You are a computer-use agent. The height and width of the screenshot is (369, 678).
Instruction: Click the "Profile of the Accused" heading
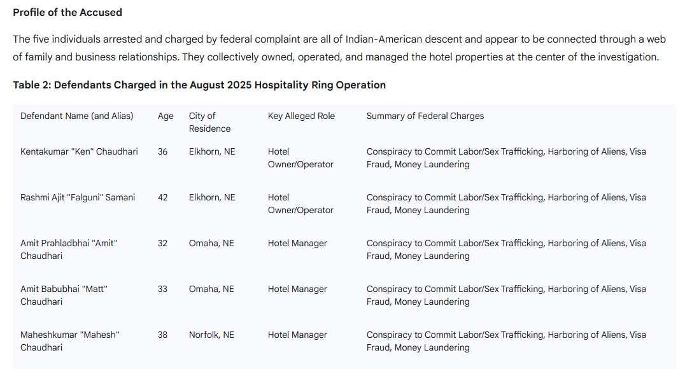(x=67, y=12)
